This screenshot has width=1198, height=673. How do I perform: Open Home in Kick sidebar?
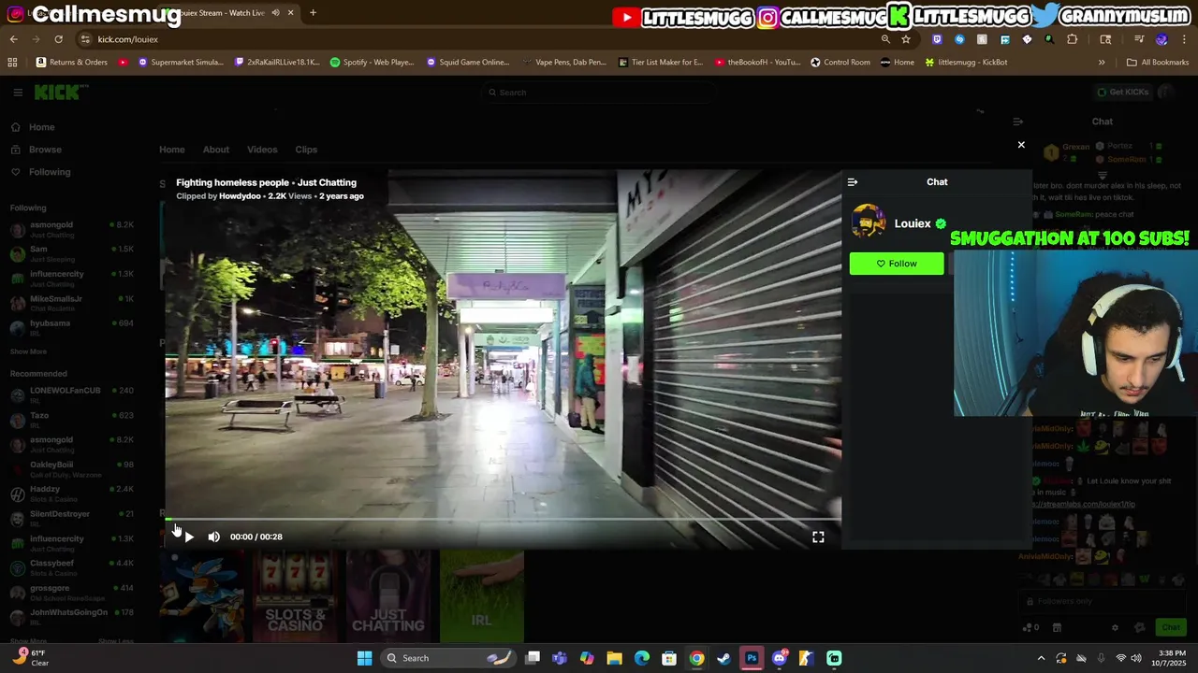coord(41,127)
